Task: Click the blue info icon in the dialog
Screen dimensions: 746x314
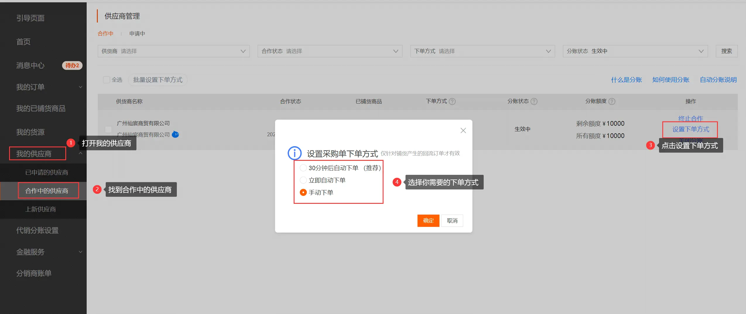Action: coord(295,153)
